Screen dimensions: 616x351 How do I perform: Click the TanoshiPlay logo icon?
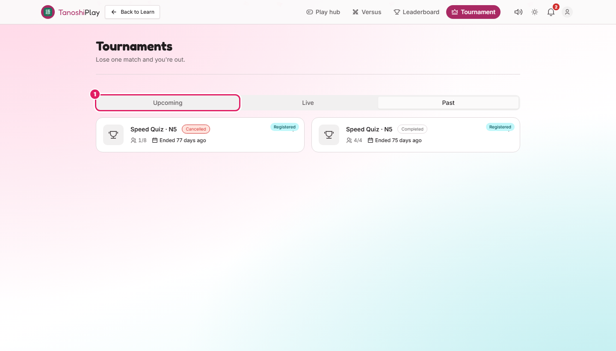click(x=48, y=12)
